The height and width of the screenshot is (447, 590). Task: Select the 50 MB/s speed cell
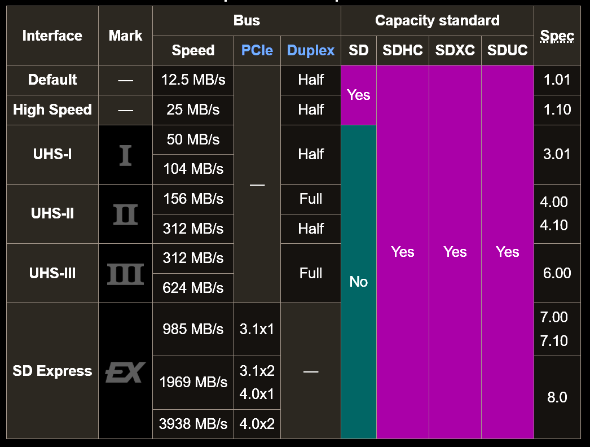[x=193, y=139]
